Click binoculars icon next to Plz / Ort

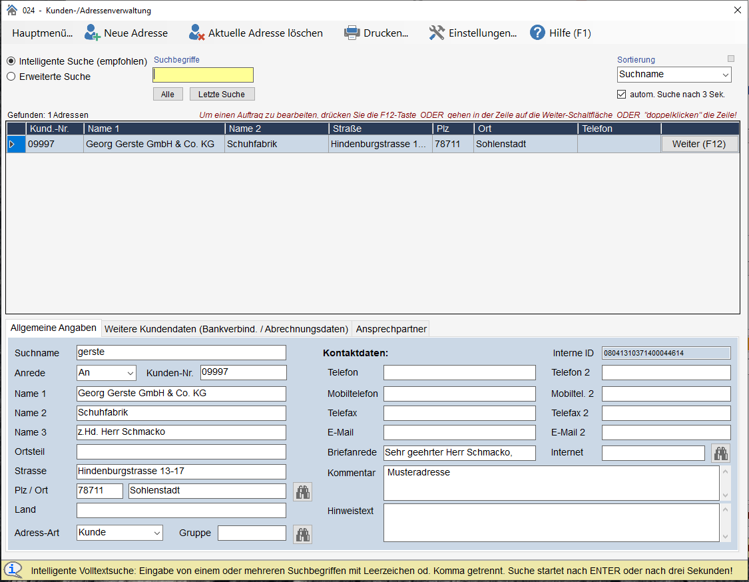303,491
